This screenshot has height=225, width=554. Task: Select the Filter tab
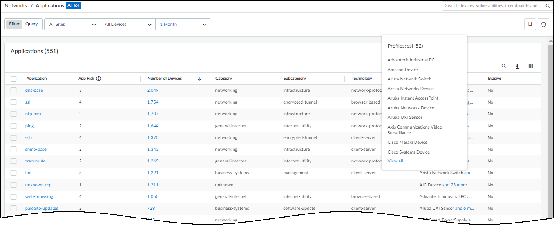[14, 24]
